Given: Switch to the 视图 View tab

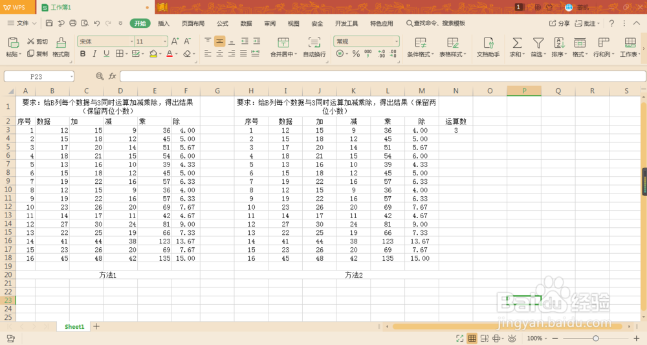Looking at the screenshot, I should [293, 23].
